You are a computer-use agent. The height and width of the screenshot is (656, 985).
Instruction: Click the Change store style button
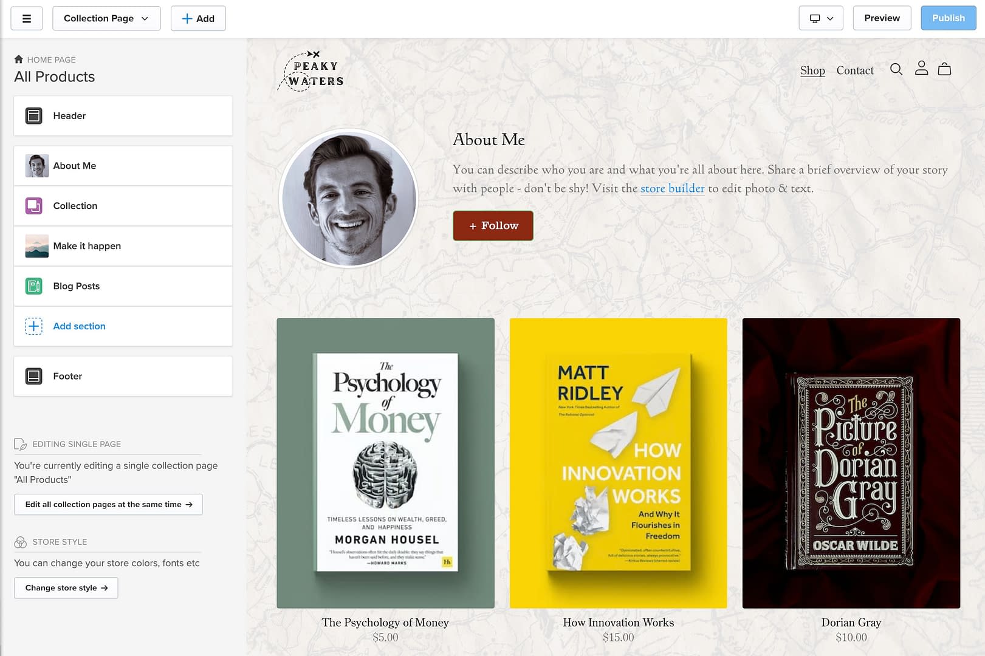[66, 588]
